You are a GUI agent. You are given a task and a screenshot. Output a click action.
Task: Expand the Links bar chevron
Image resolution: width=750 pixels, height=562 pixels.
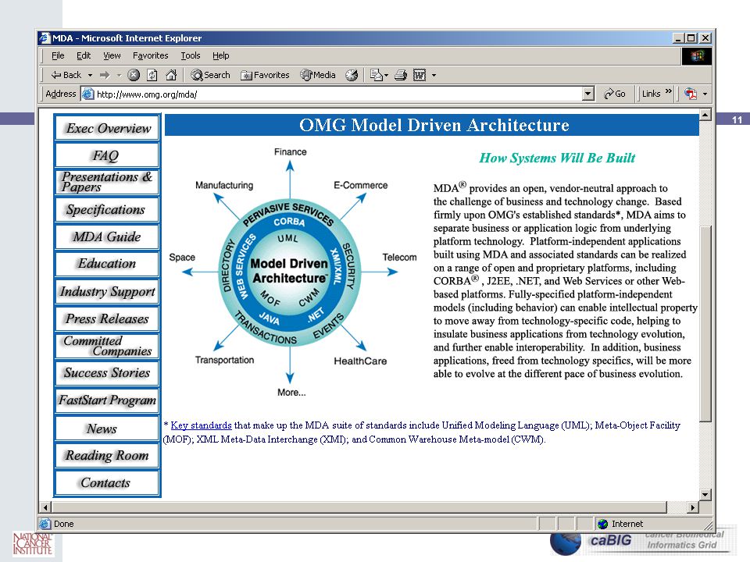coord(668,92)
